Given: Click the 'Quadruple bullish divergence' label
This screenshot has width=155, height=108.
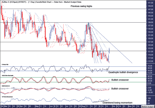Looking at the screenshot, I should (x=123, y=72).
